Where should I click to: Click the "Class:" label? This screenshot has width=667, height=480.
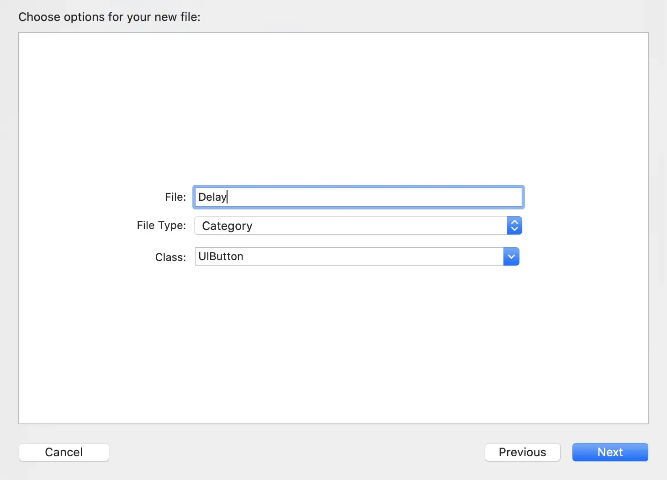click(x=170, y=257)
